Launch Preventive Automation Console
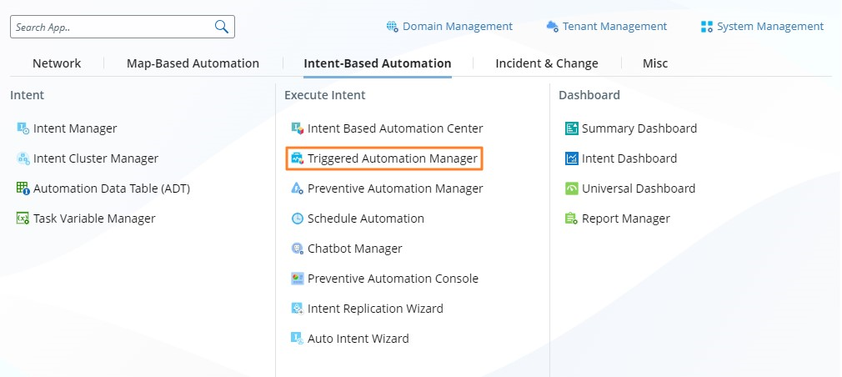 [392, 279]
